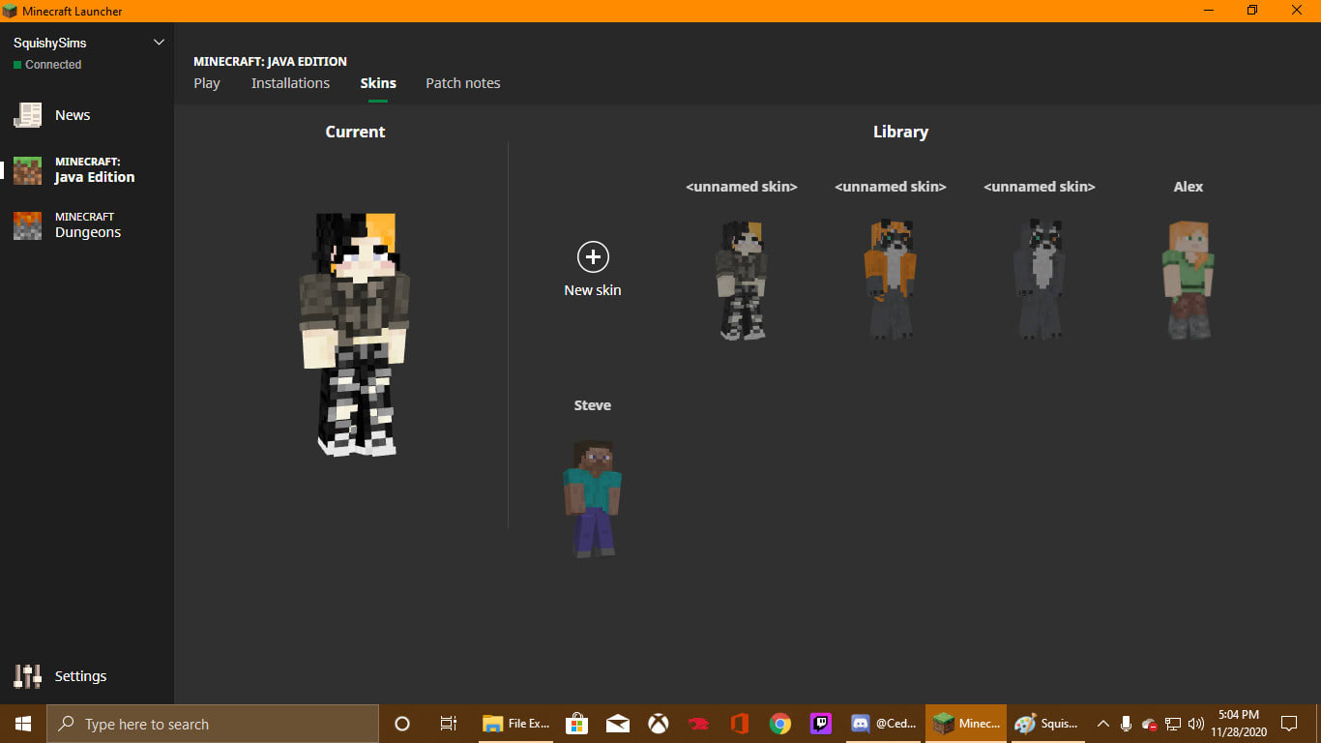Open the taskbar notification center
Screen dimensions: 1321x743
coord(1289,723)
